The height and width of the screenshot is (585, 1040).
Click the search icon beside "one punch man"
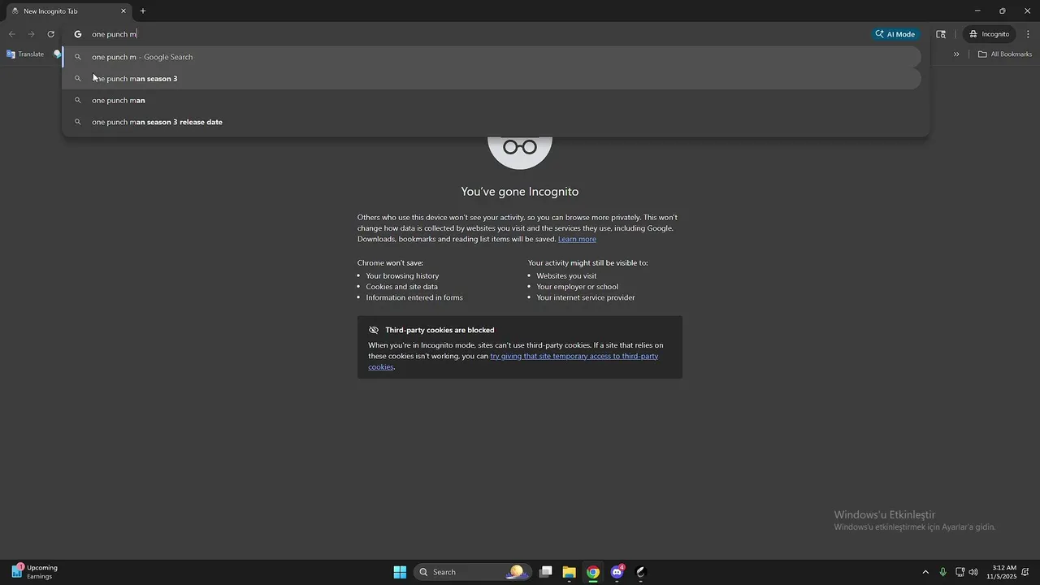[x=78, y=101]
